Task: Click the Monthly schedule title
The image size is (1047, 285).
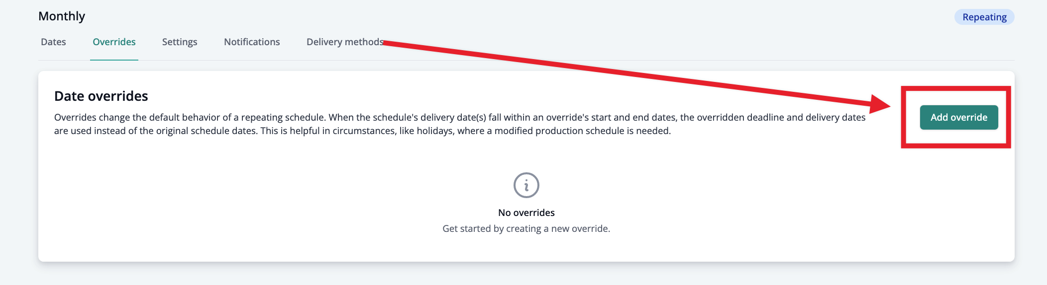Action: tap(62, 16)
